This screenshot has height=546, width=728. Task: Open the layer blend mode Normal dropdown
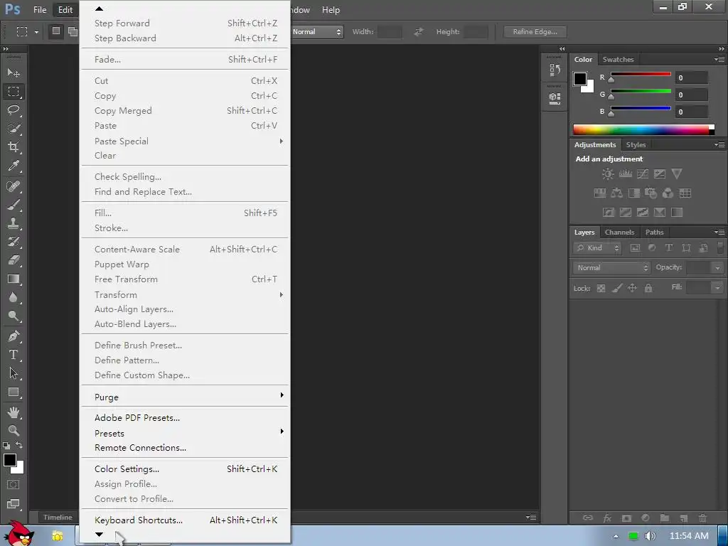tap(611, 268)
